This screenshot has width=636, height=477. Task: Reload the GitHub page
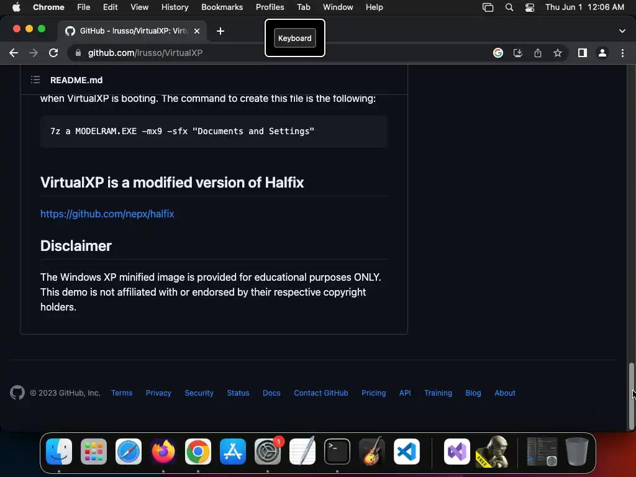53,53
